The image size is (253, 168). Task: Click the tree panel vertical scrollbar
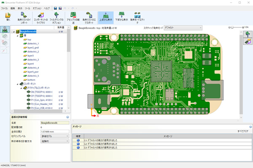click(69, 40)
